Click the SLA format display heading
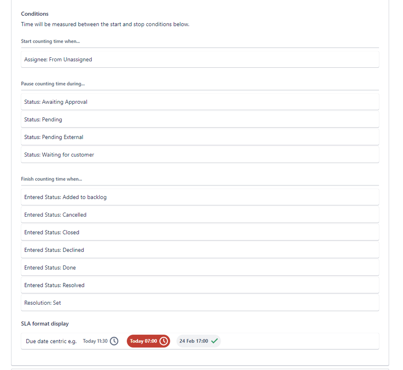The height and width of the screenshot is (370, 403). [45, 323]
